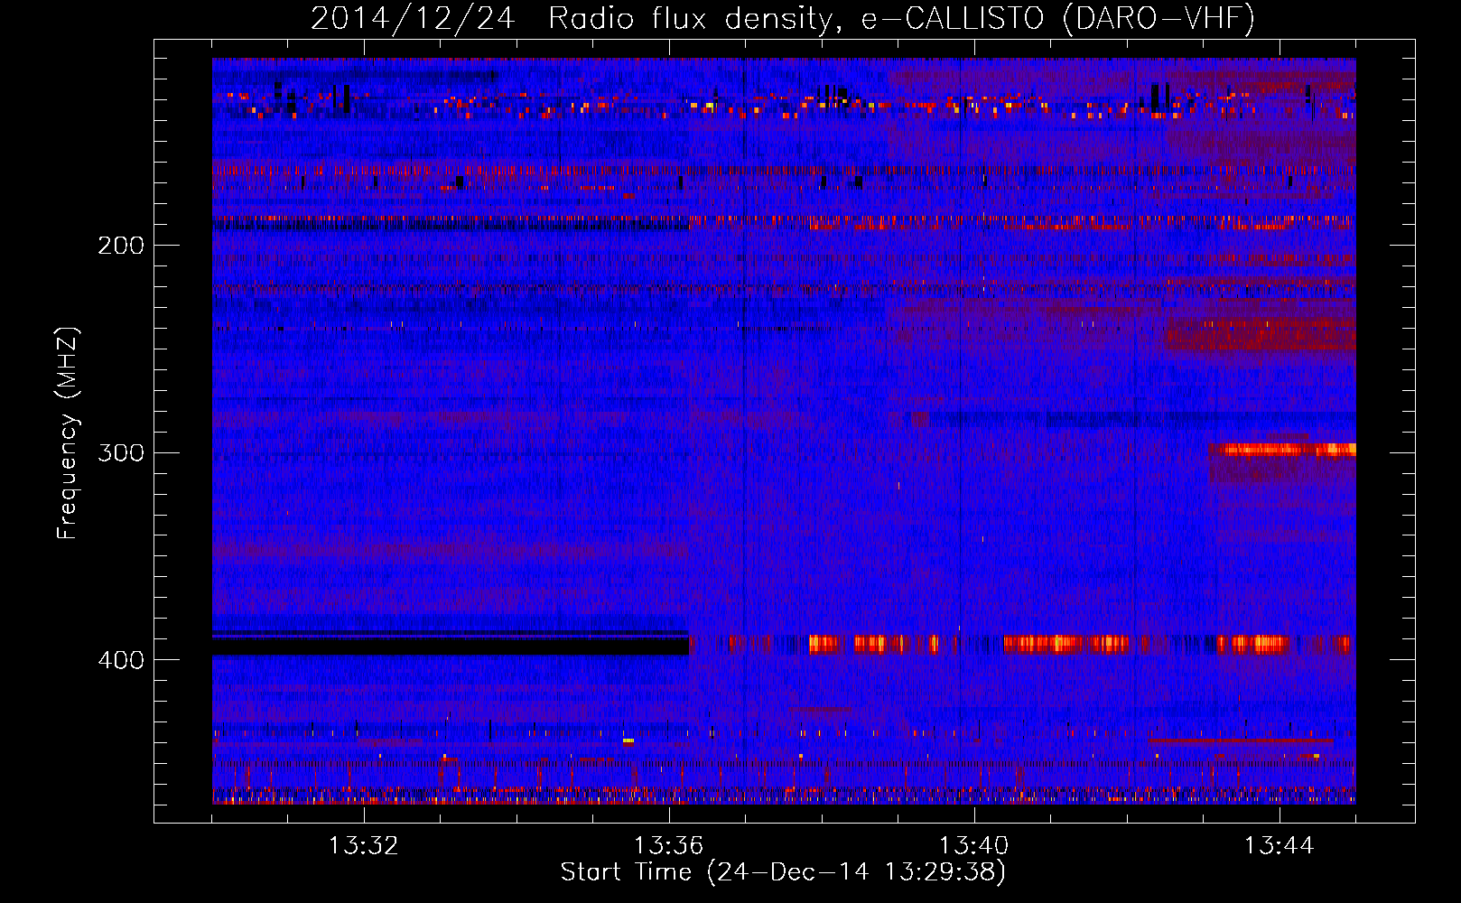Viewport: 1461px width, 903px height.
Task: Click the black horizontal band near 400 MHz
Action: pos(451,645)
